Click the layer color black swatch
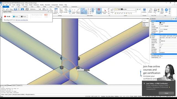Viewport: 177px width, 99px height. 122,9
